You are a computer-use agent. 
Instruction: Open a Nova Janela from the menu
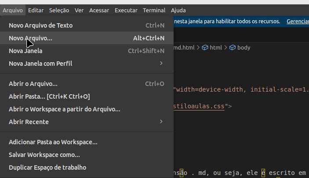(x=87, y=51)
